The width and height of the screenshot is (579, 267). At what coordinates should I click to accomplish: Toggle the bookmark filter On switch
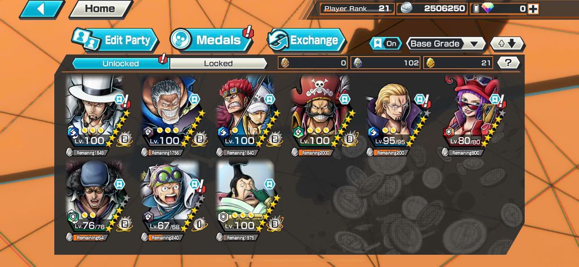click(385, 44)
